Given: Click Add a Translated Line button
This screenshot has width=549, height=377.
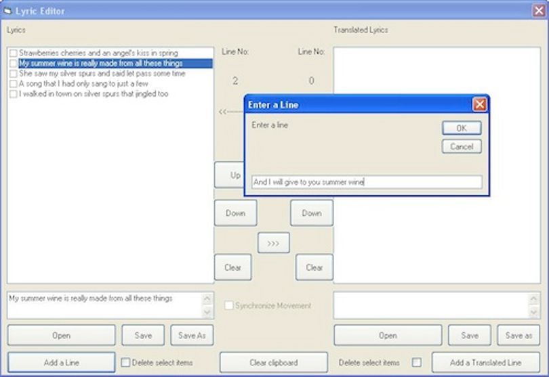Looking at the screenshot, I should click(x=485, y=362).
